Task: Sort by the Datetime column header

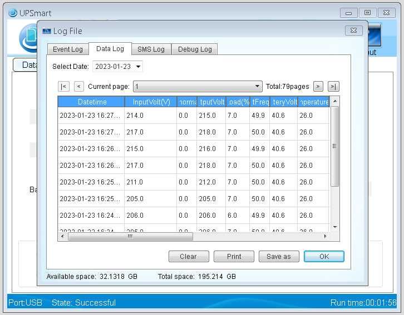Action: [x=91, y=102]
